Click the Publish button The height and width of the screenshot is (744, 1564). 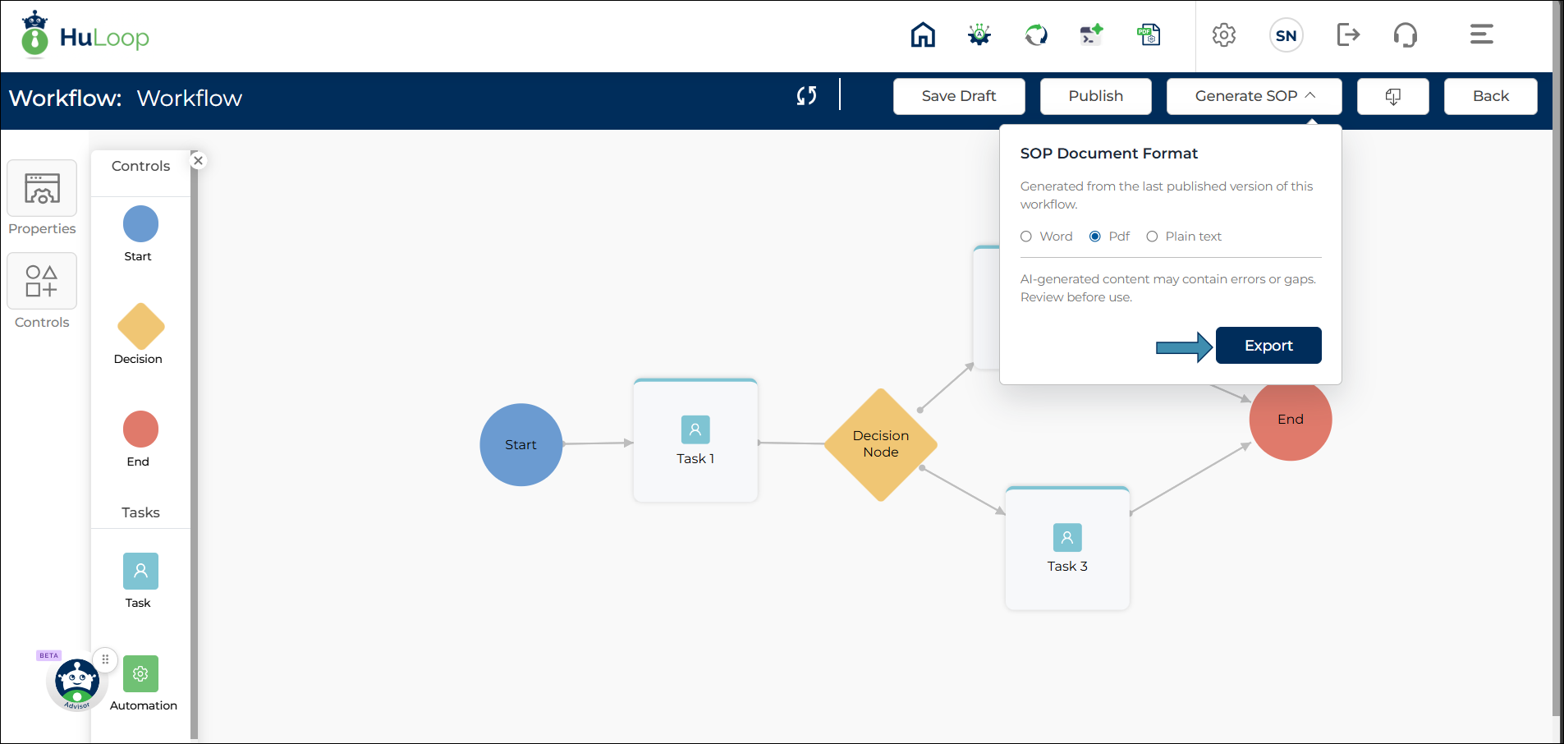(1096, 97)
